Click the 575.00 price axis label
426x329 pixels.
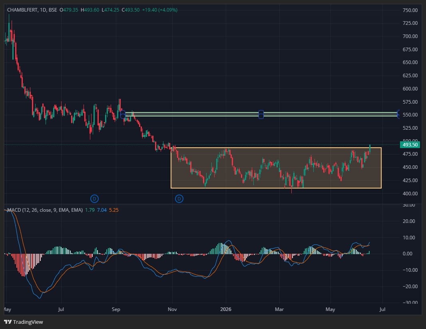point(410,102)
